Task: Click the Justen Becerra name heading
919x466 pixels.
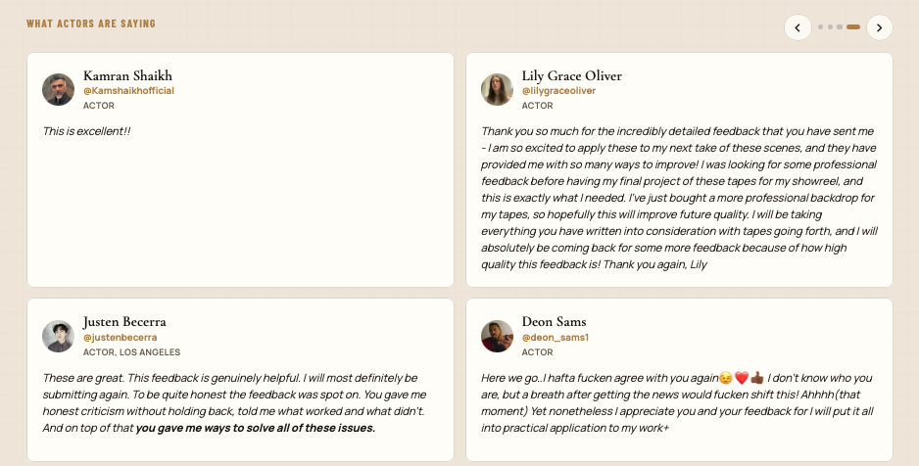Action: point(124,321)
